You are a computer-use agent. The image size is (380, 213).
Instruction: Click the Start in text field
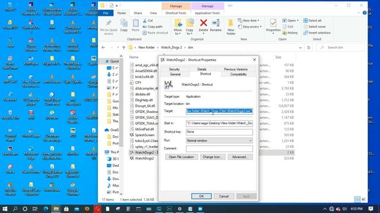(219, 124)
